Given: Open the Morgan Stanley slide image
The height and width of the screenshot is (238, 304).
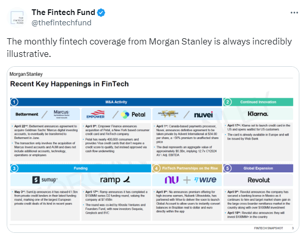Looking at the screenshot, I should click(153, 150).
